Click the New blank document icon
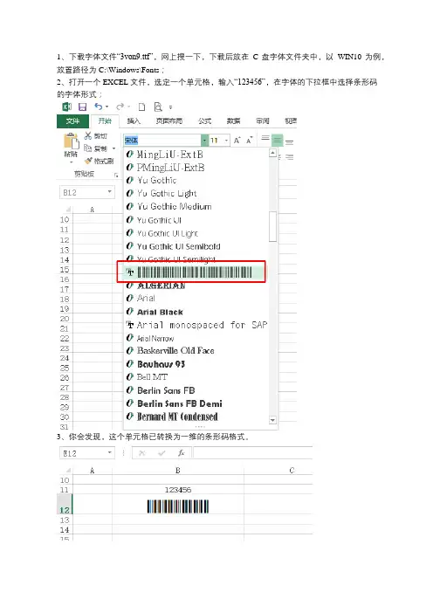Screen dimensions: 433x613 coord(141,107)
